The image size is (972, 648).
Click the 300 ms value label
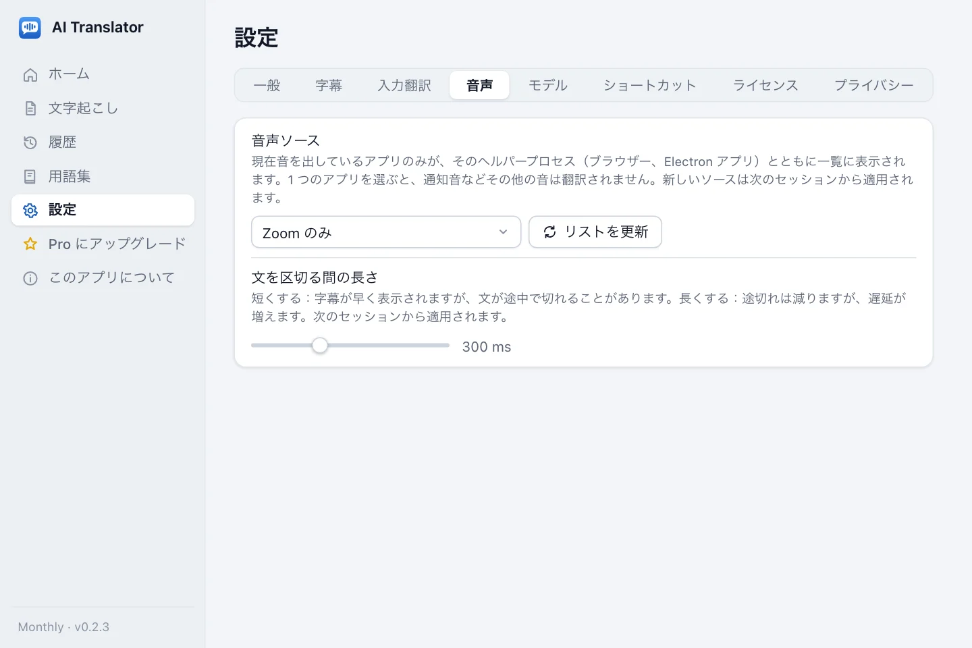487,347
